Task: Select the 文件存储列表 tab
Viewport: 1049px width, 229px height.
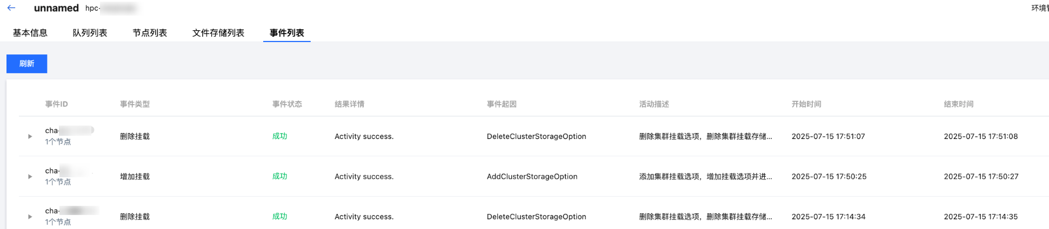Action: click(218, 33)
